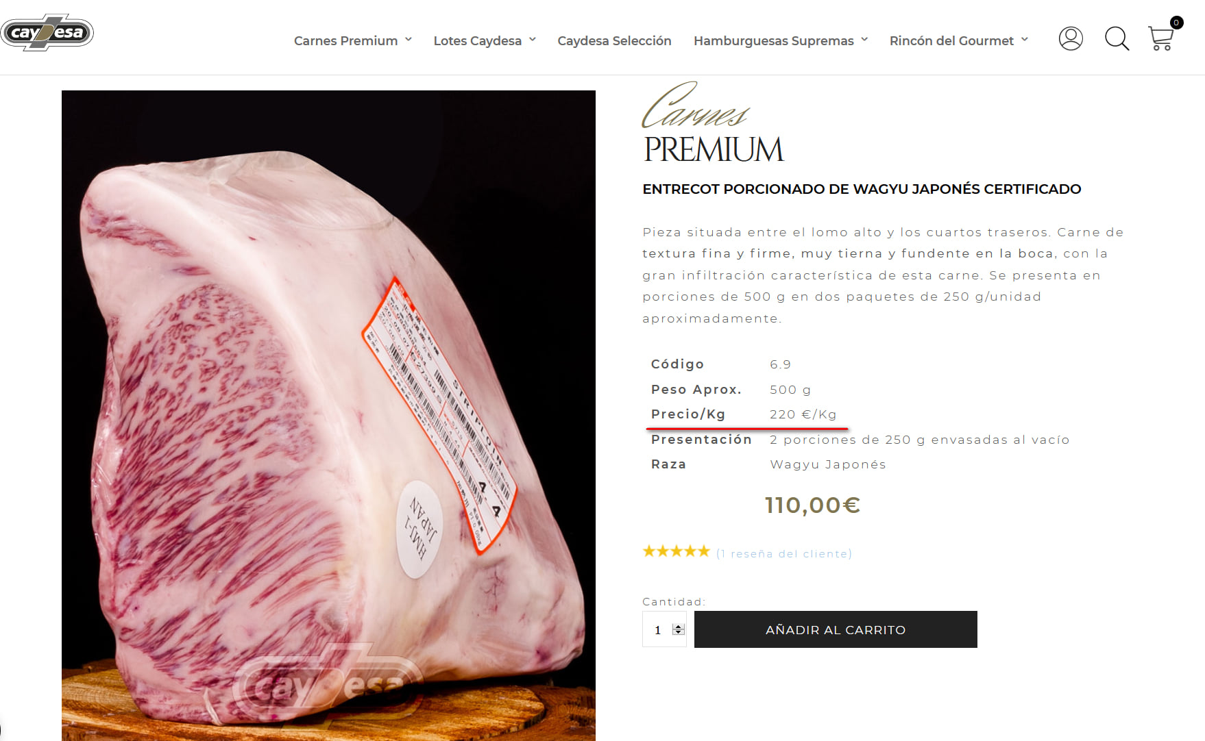Expand the Lotes Caydesa dropdown arrow

[x=533, y=40]
